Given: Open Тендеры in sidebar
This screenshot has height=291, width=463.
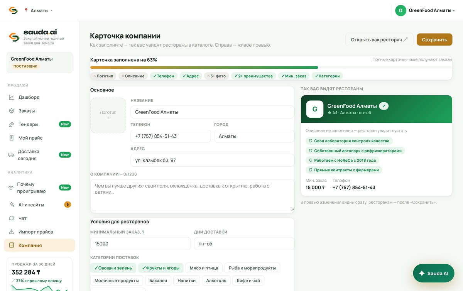Looking at the screenshot, I should coord(39,124).
